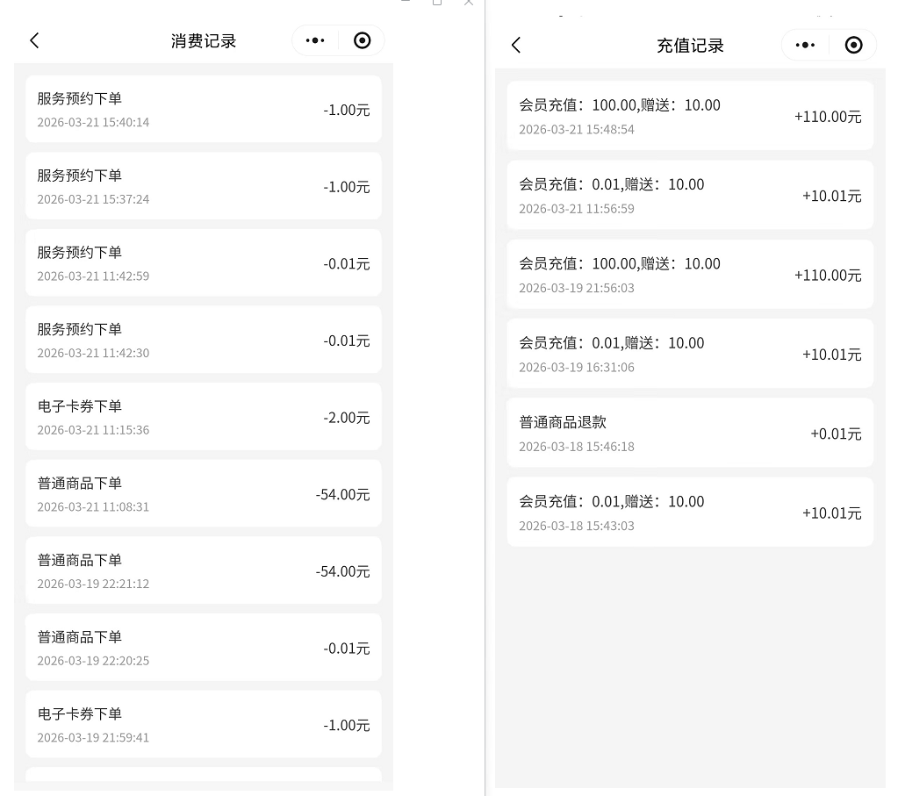Tap the circle close icon on 充值记录 page
Image resolution: width=898 pixels, height=796 pixels.
coord(853,46)
